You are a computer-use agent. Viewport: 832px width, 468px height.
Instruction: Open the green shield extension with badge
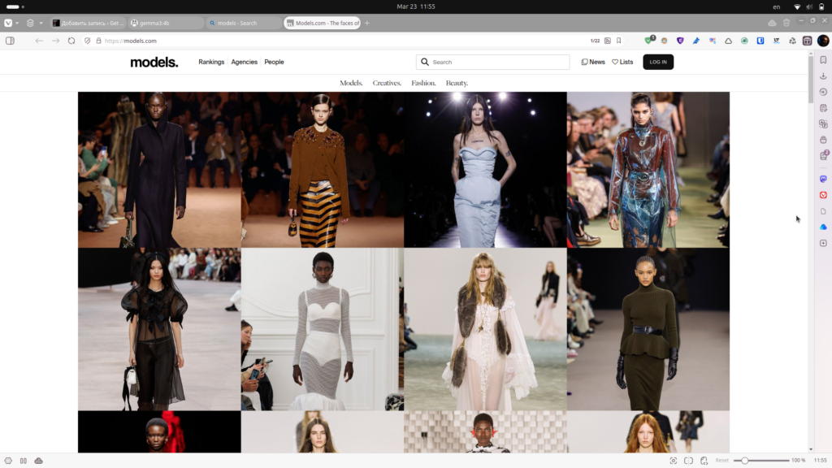pyautogui.click(x=649, y=40)
